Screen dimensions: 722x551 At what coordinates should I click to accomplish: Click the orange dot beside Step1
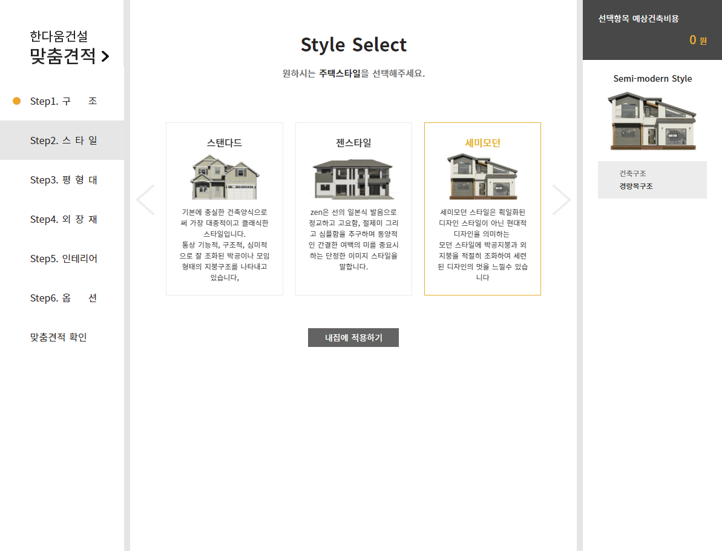coord(17,101)
